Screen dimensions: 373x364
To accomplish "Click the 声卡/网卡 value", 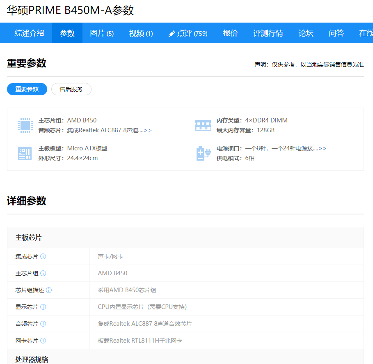I will point(111,256).
